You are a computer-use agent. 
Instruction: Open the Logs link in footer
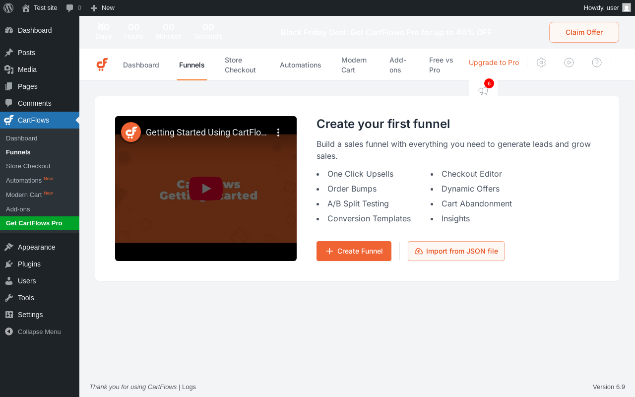tap(189, 387)
